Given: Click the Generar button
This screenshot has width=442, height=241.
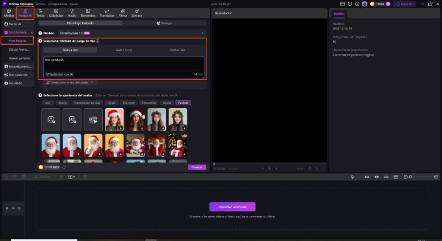Looking at the screenshot, I should [197, 167].
